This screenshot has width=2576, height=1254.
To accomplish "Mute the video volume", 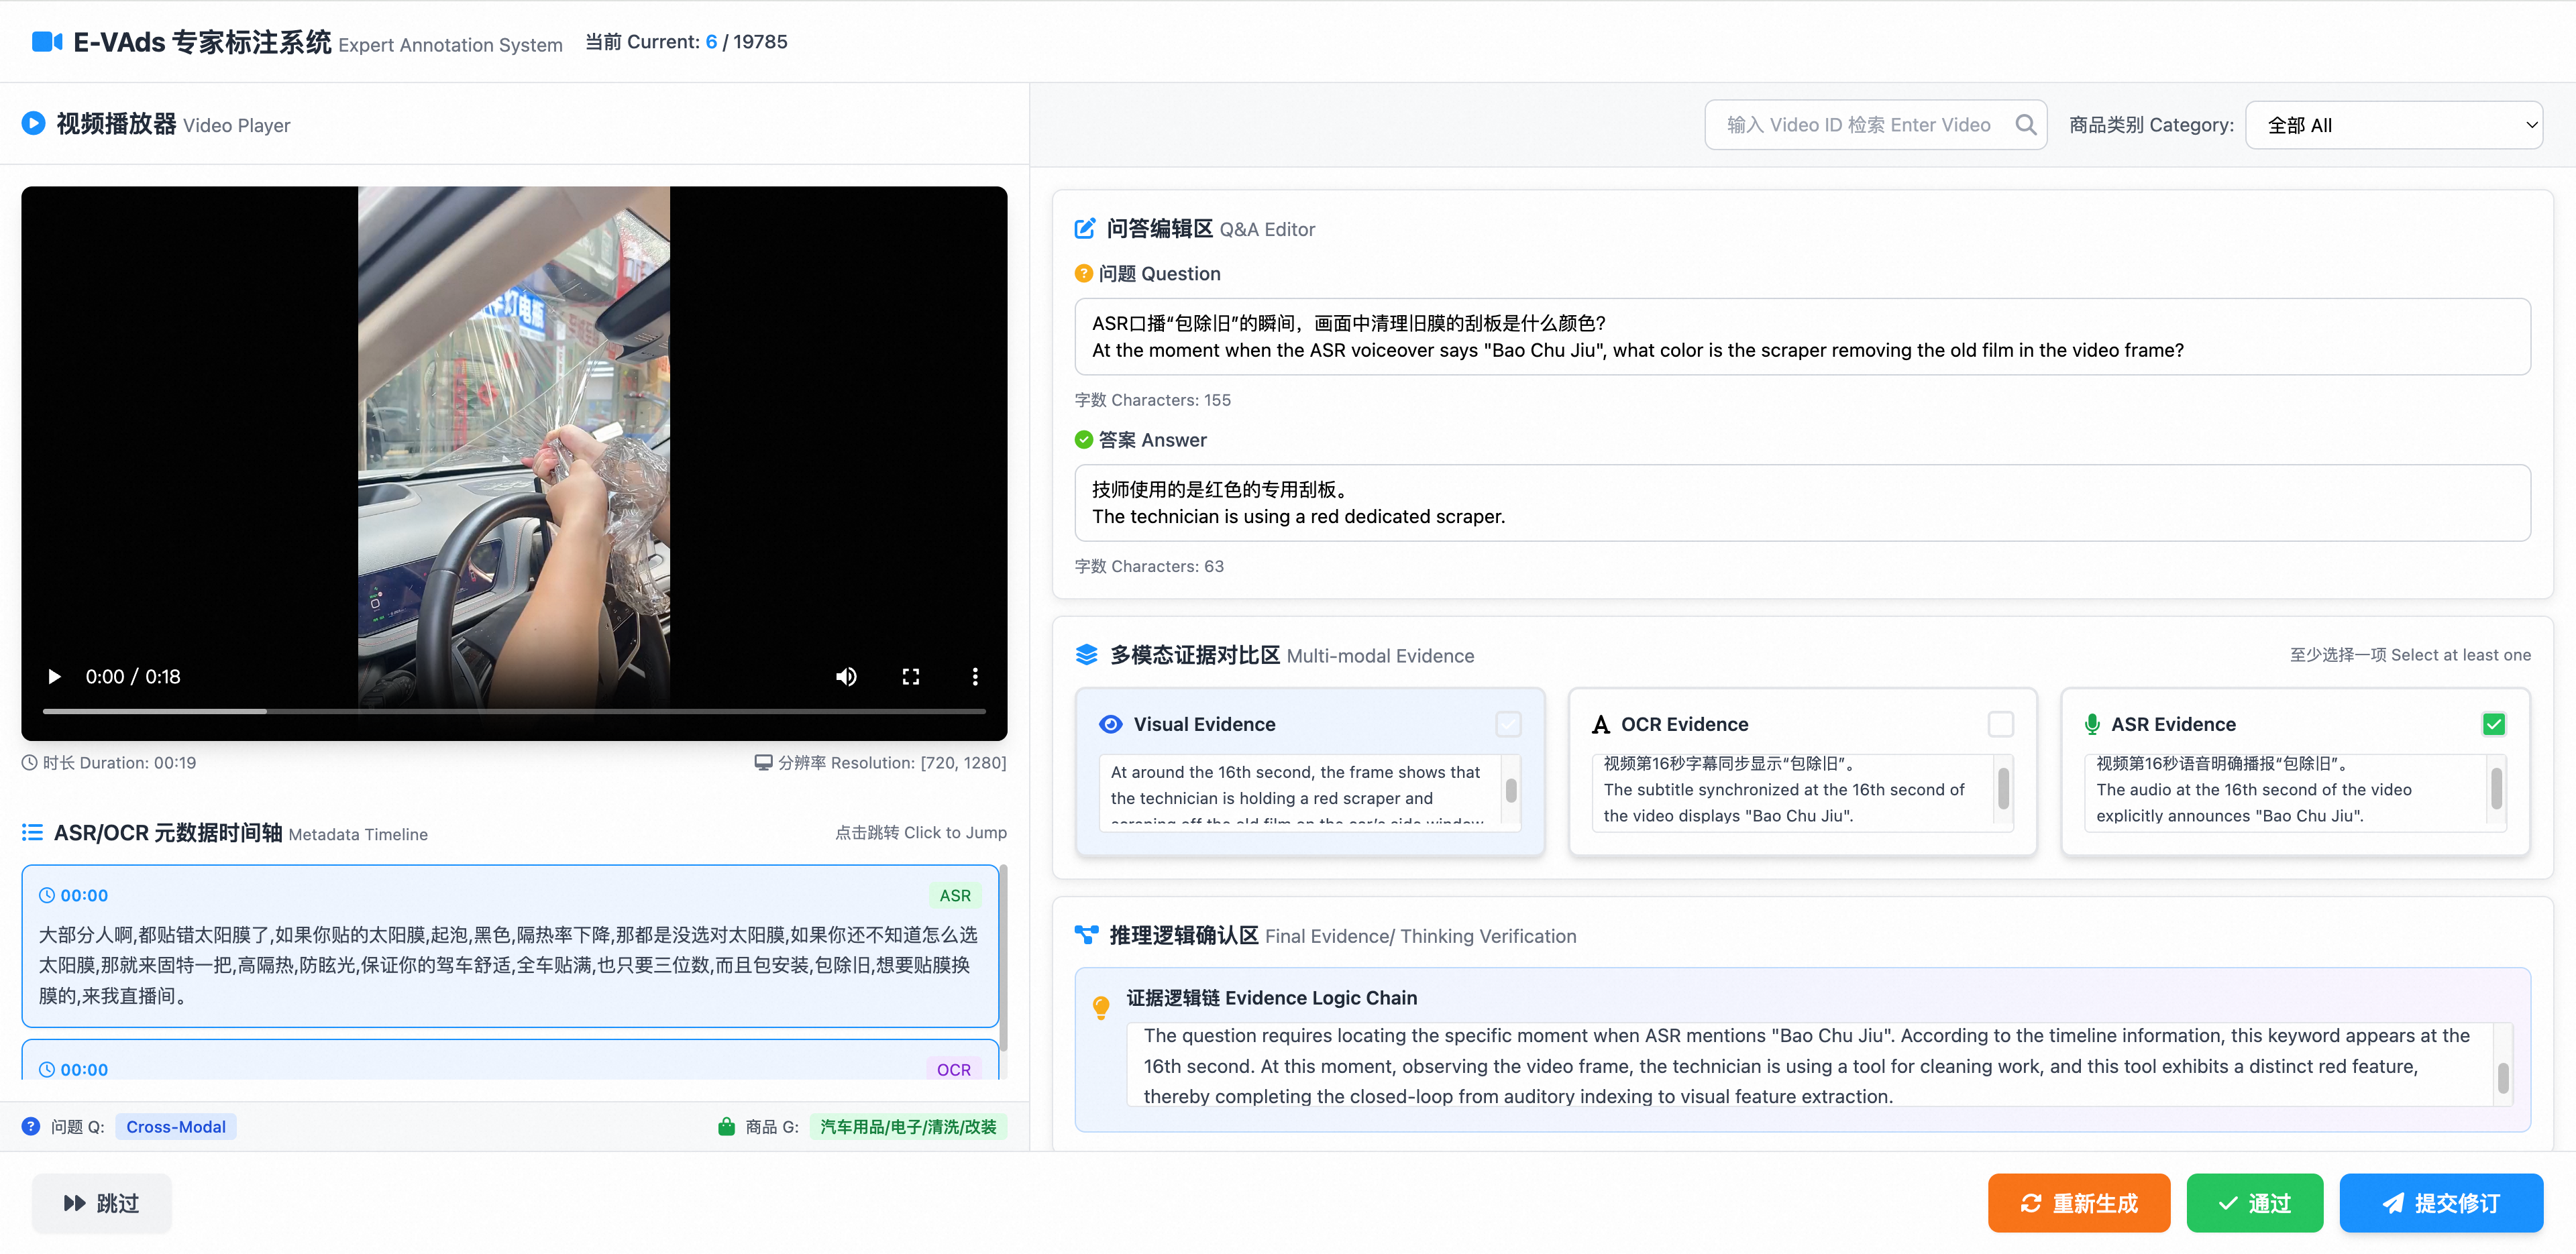I will [x=846, y=677].
